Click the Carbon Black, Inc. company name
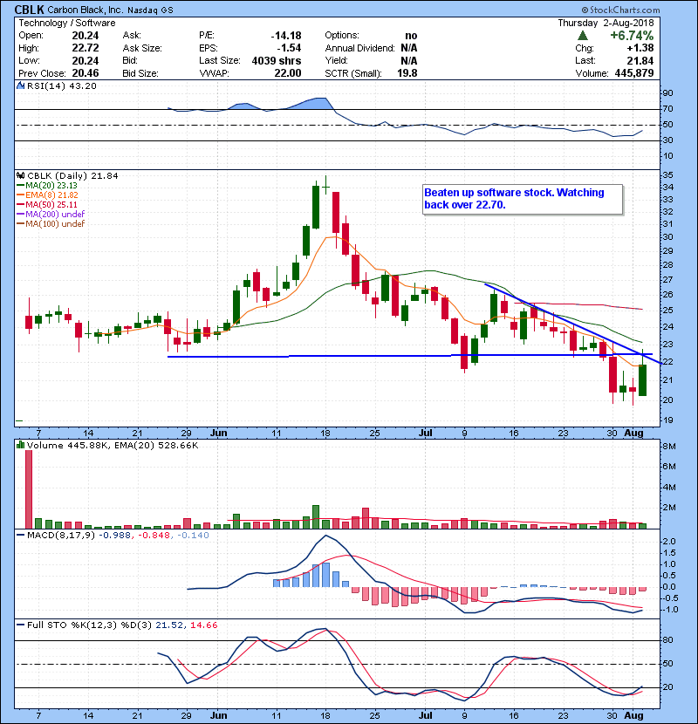698x724 pixels. coord(85,10)
